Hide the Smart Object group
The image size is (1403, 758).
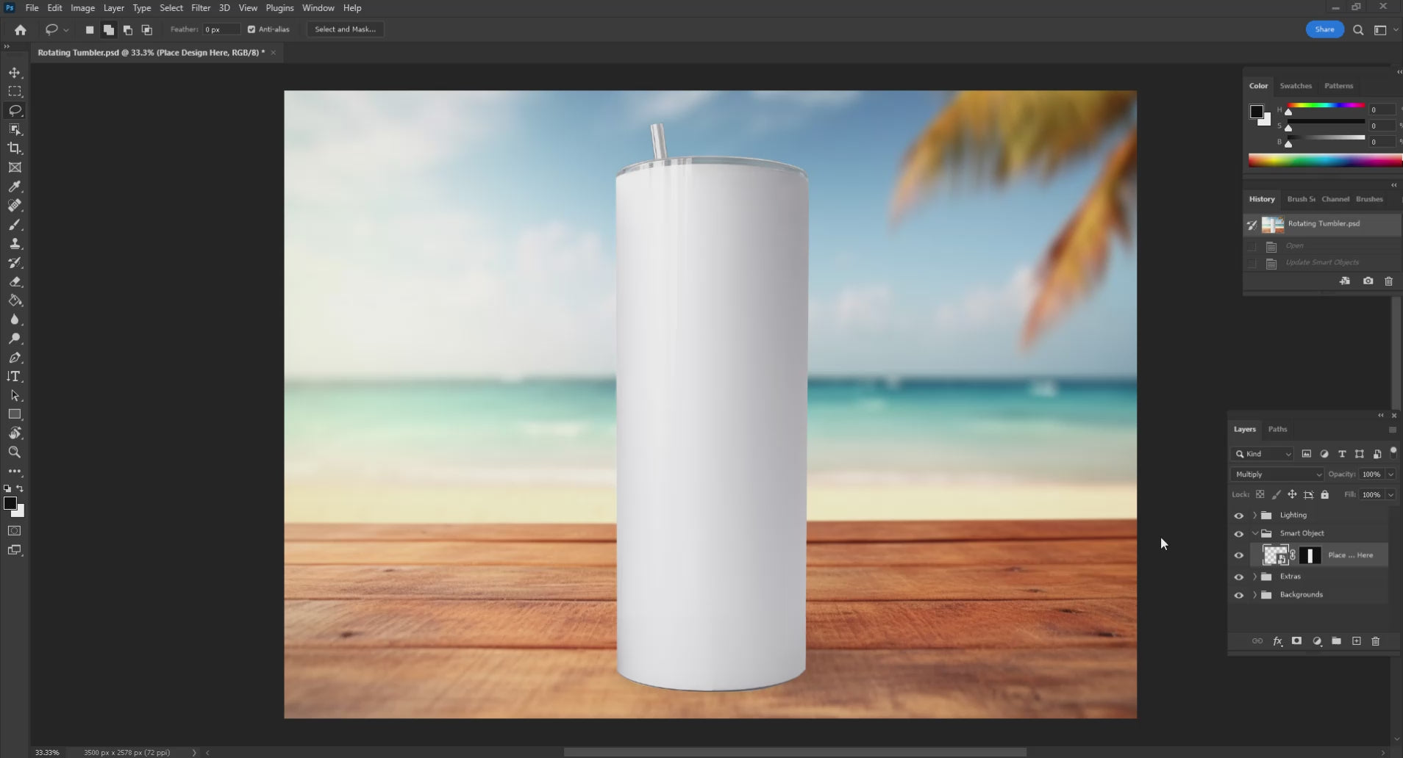tap(1239, 534)
